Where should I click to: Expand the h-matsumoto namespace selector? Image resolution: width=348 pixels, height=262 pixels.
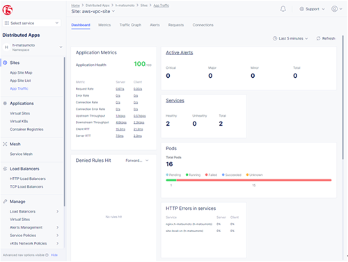(x=33, y=47)
